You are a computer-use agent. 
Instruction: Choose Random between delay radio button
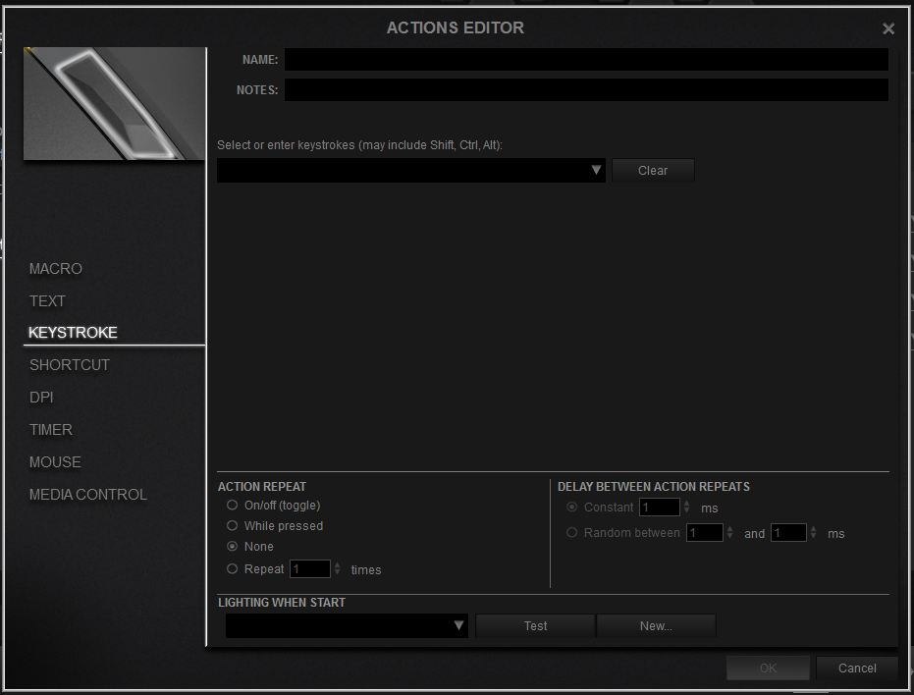point(571,532)
